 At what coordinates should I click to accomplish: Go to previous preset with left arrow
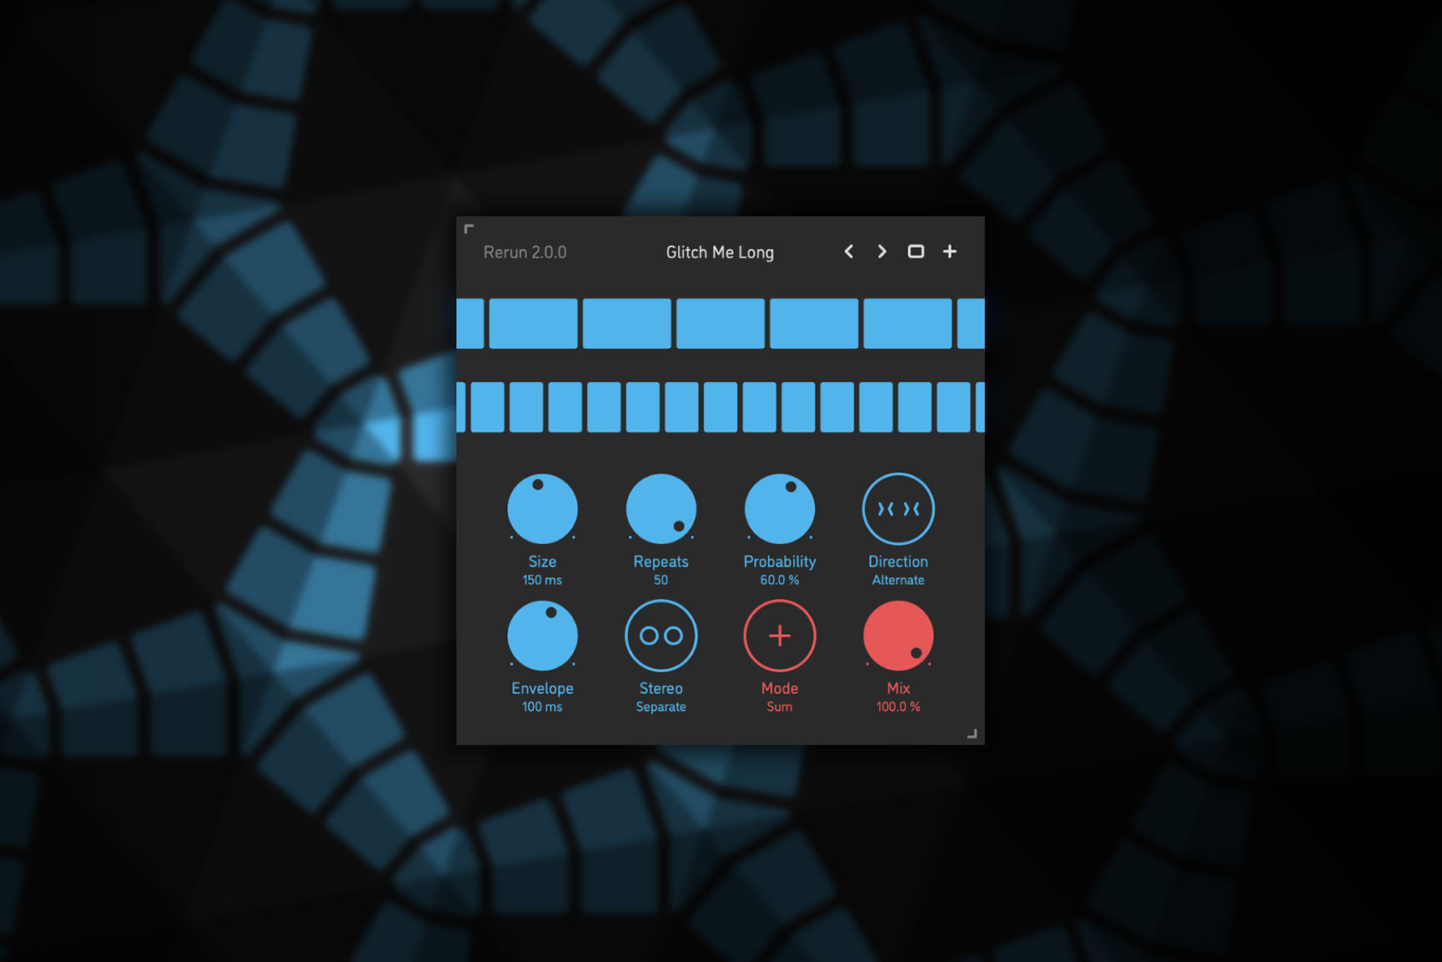coord(848,252)
